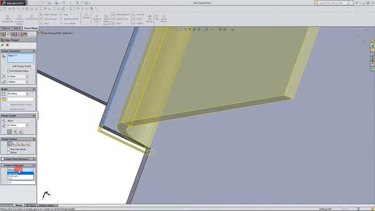The image size is (375, 211).
Task: Click the Unfold ribbon tool
Action: point(138,15)
